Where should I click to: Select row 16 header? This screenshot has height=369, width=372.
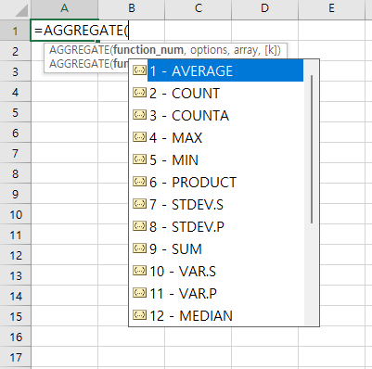pyautogui.click(x=15, y=337)
